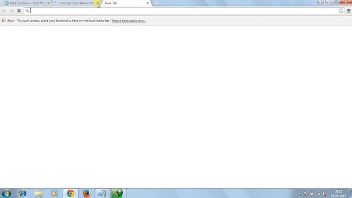Viewport: 352px width, 198px height.
Task: Close the Beta Function tab
Action: coord(48,3)
